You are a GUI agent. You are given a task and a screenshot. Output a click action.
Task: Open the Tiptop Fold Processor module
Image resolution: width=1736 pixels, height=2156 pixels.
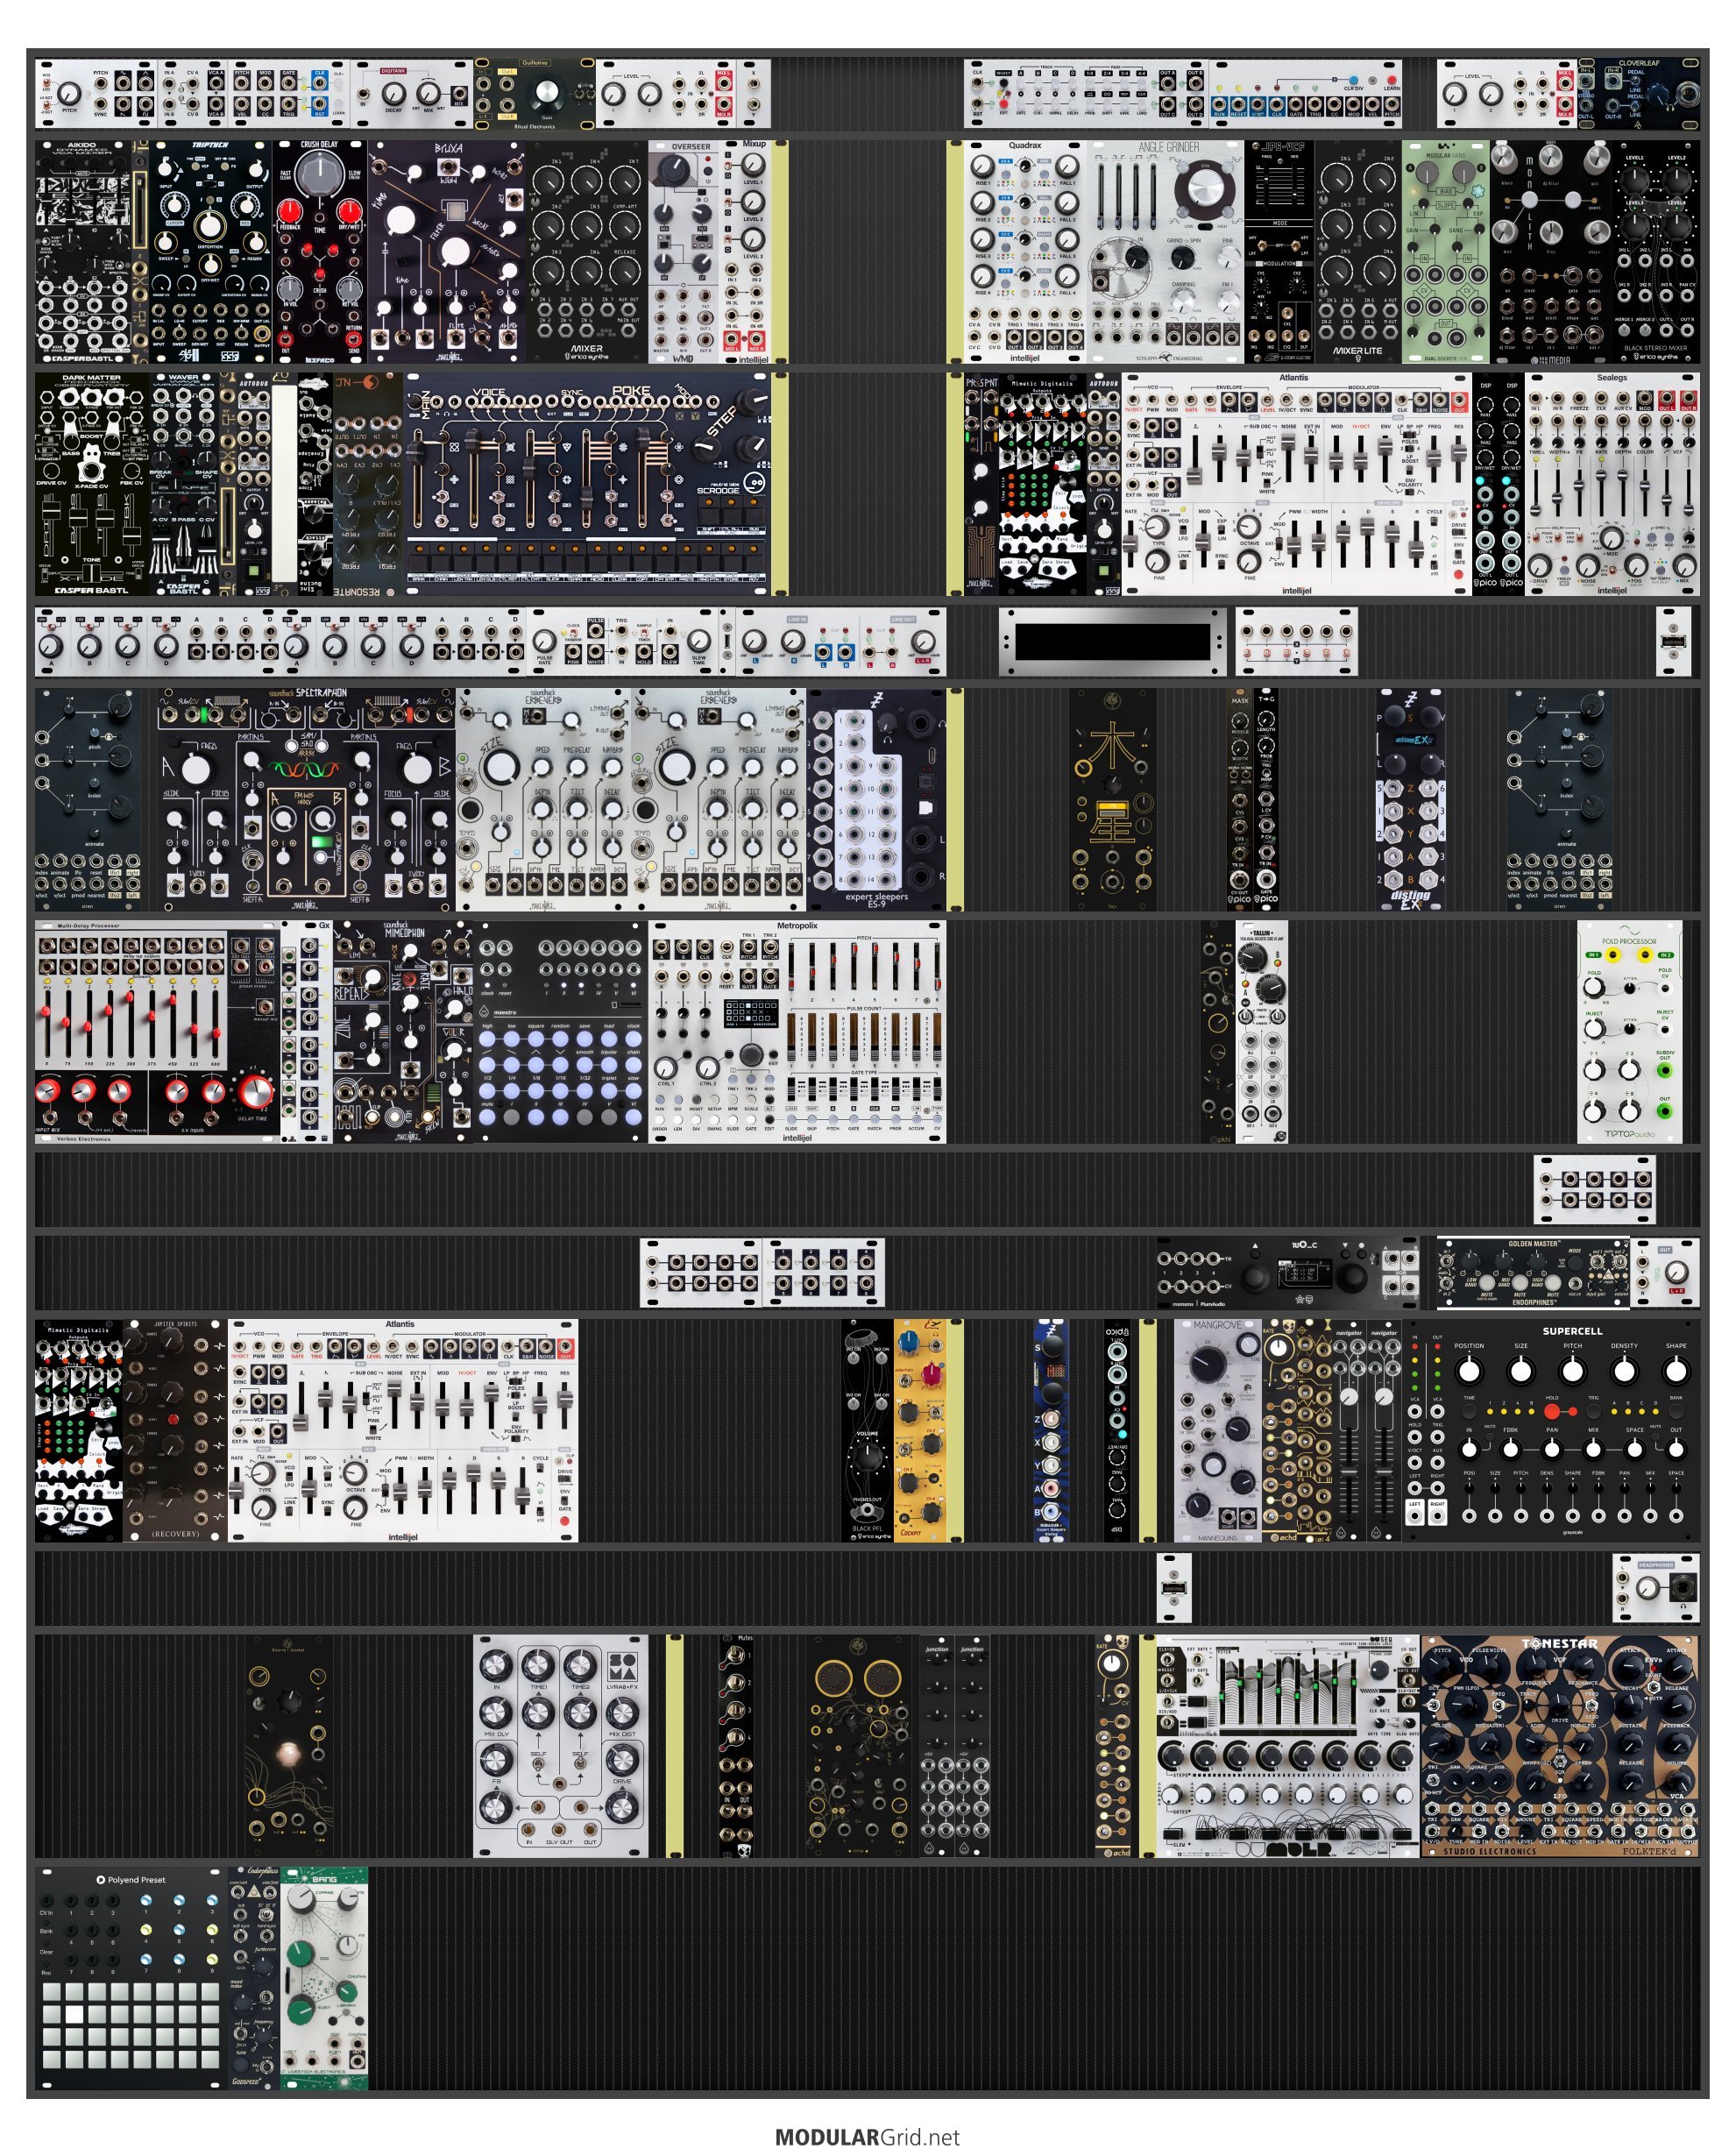click(1629, 1032)
